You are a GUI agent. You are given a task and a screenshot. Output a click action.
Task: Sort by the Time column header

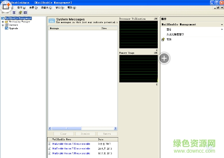pos(108,28)
